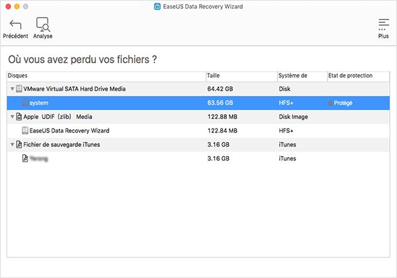The height and width of the screenshot is (278, 397).
Task: Sort by the Système de column header
Action: [302, 75]
